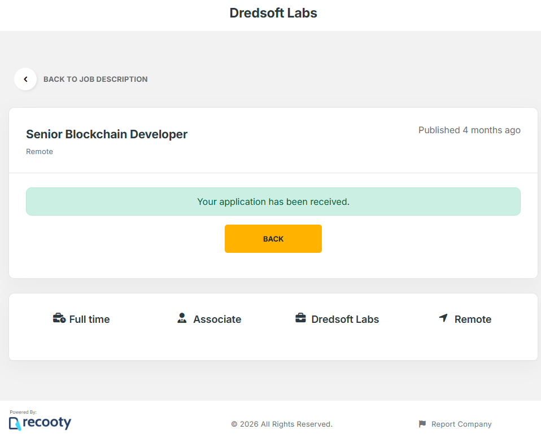Viewport: 541px width, 447px height.
Task: Open the Report Company link
Action: click(461, 424)
